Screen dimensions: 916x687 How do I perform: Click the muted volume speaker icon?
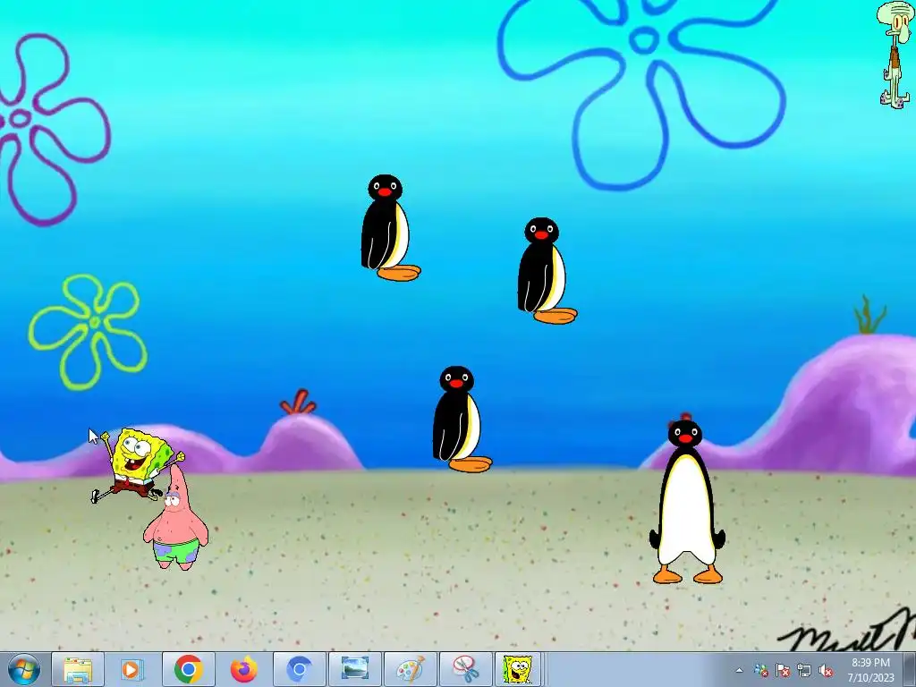pyautogui.click(x=826, y=671)
